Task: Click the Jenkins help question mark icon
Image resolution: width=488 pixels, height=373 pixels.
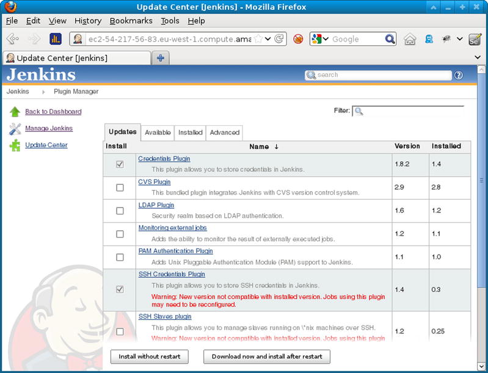Action: pos(459,75)
